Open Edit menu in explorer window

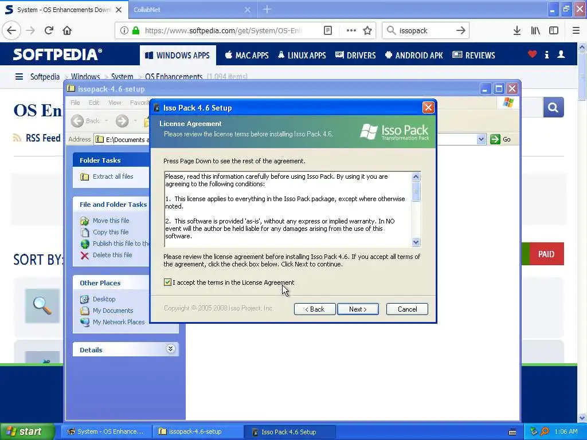94,103
